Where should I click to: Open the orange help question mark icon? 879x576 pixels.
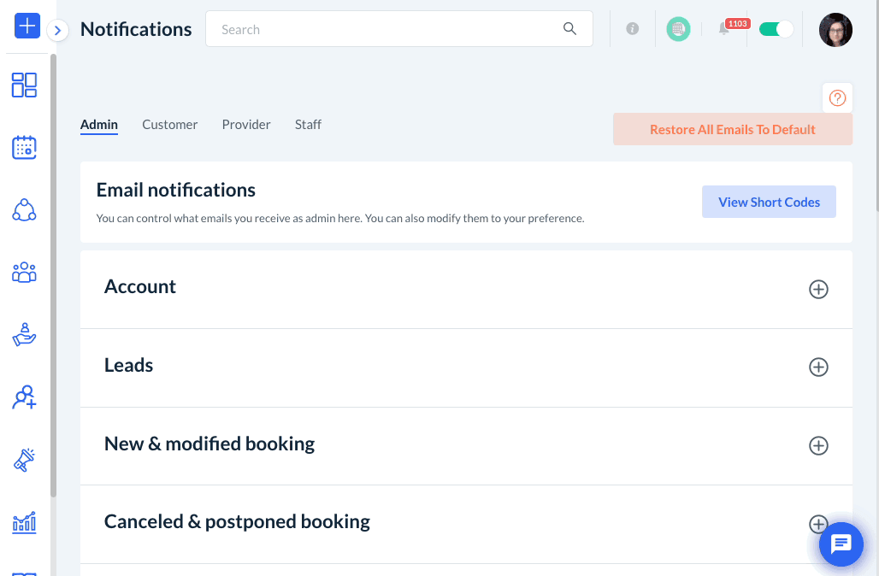pyautogui.click(x=837, y=98)
